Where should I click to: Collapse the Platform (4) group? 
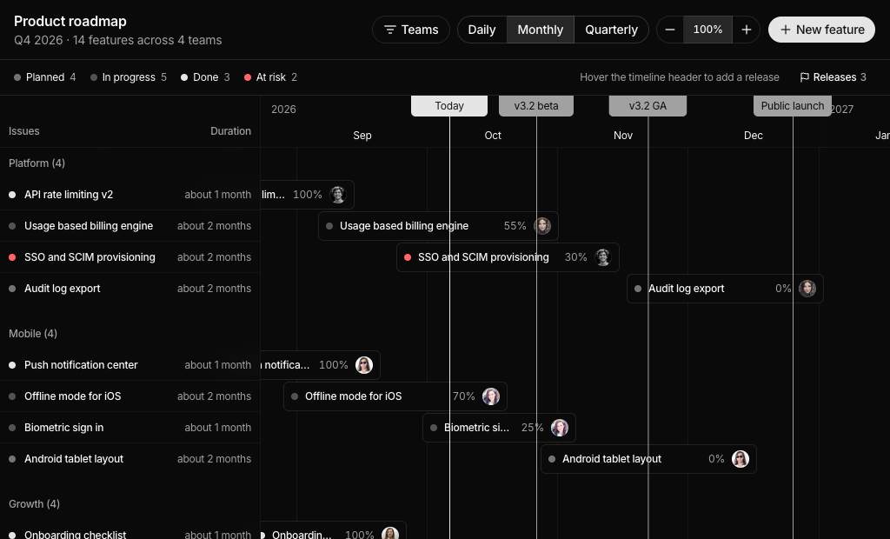click(x=37, y=163)
